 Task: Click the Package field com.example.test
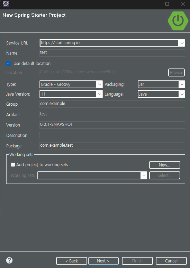112,146
